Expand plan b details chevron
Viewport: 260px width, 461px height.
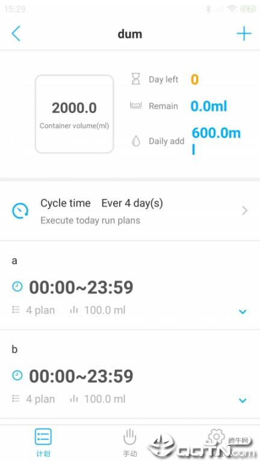coord(243,400)
